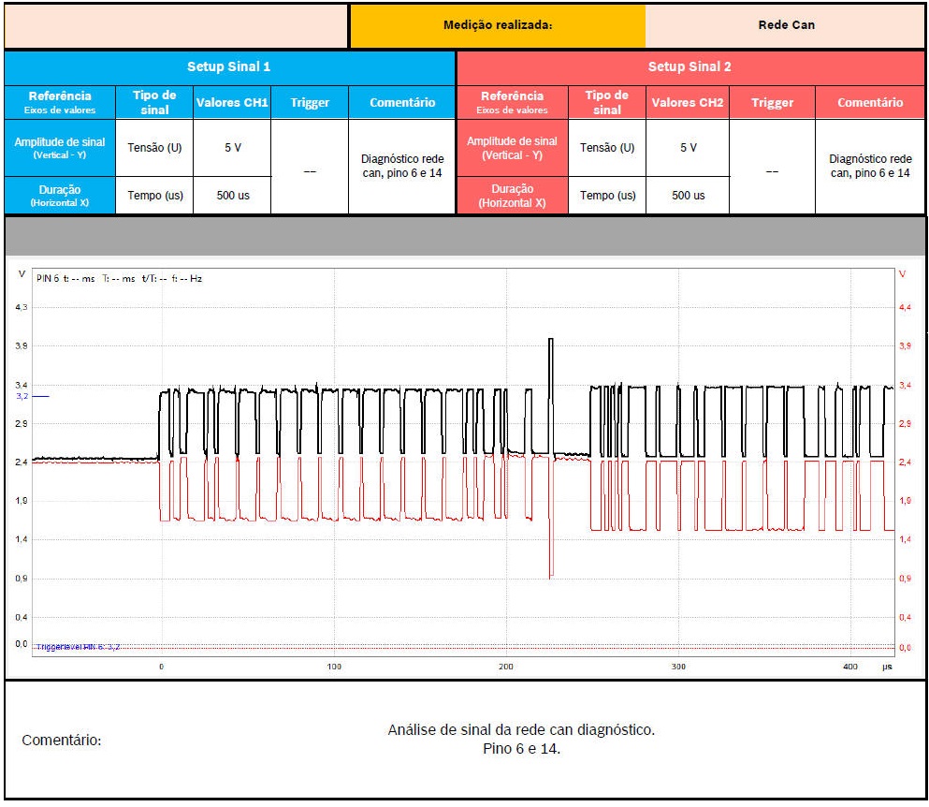Screen dimensions: 929x807
Task: Click Tensão (U) in Setup Sinal 1
Action: [154, 148]
